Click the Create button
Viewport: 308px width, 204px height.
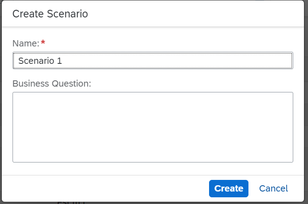228,188
